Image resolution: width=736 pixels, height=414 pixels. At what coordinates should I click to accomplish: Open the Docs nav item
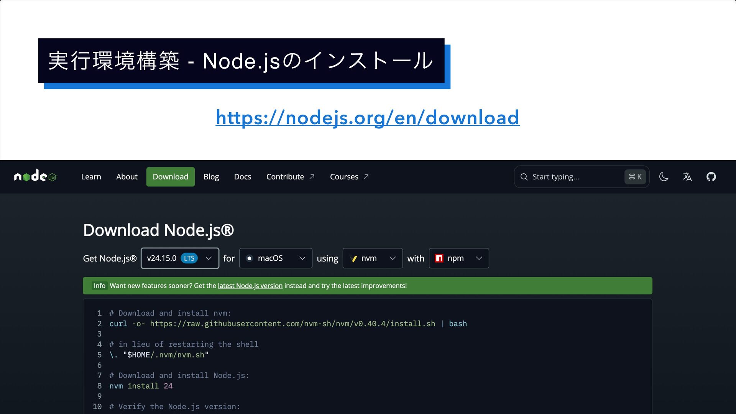tap(243, 177)
